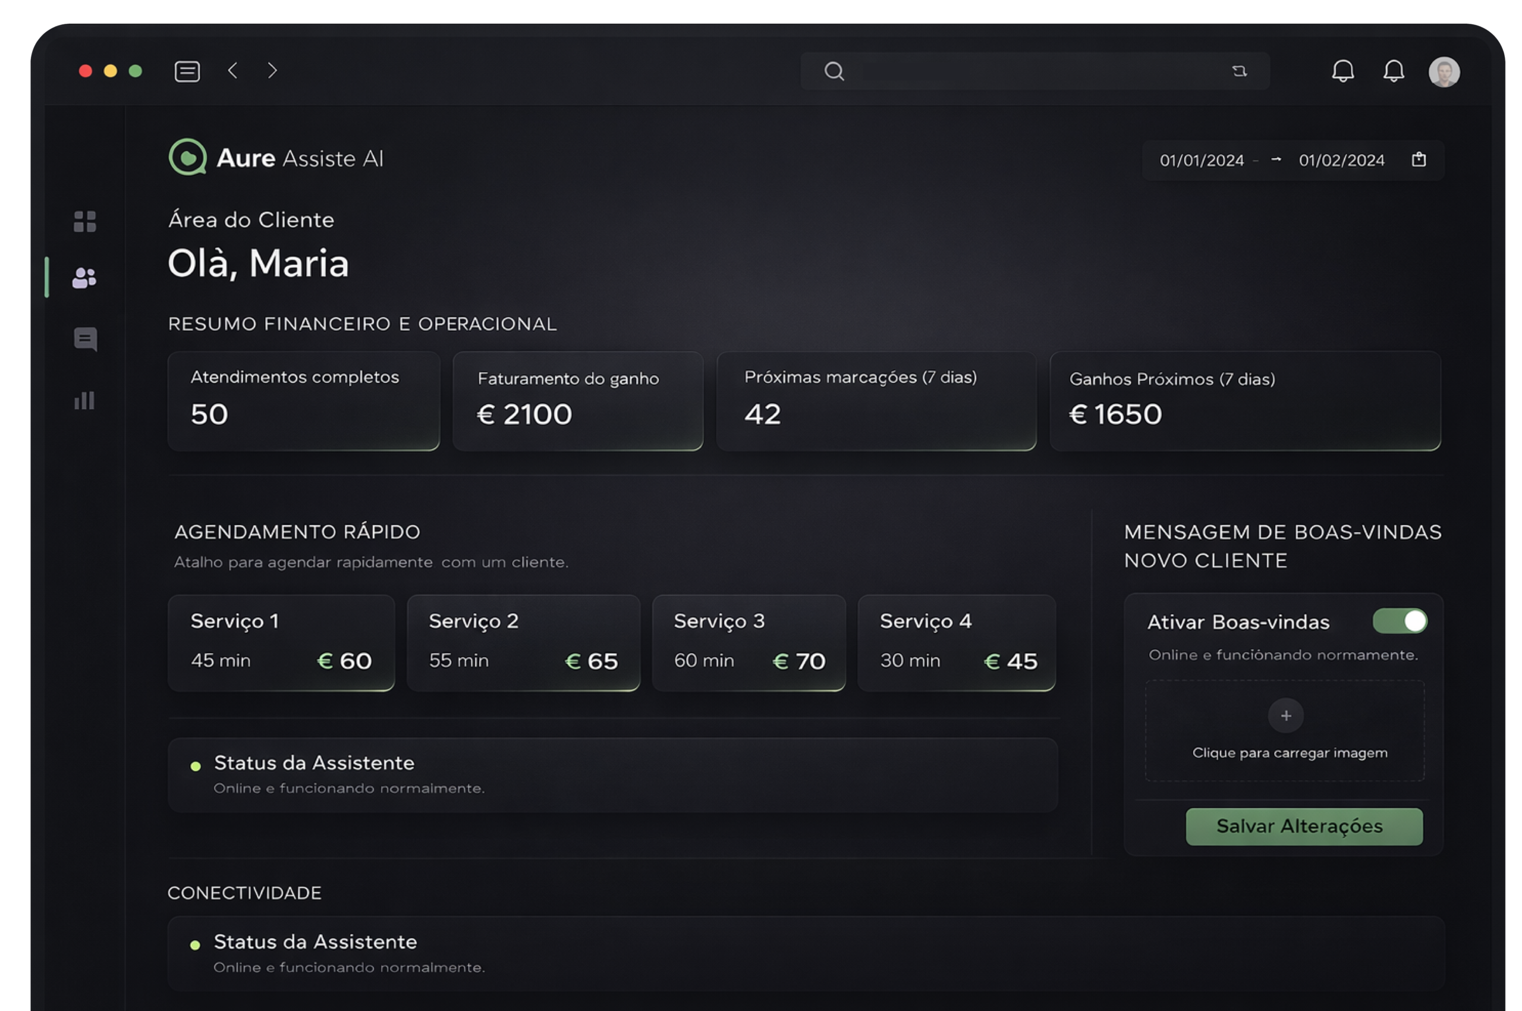Select the Serviço 3 quick booking card
The image size is (1522, 1011).
click(749, 642)
